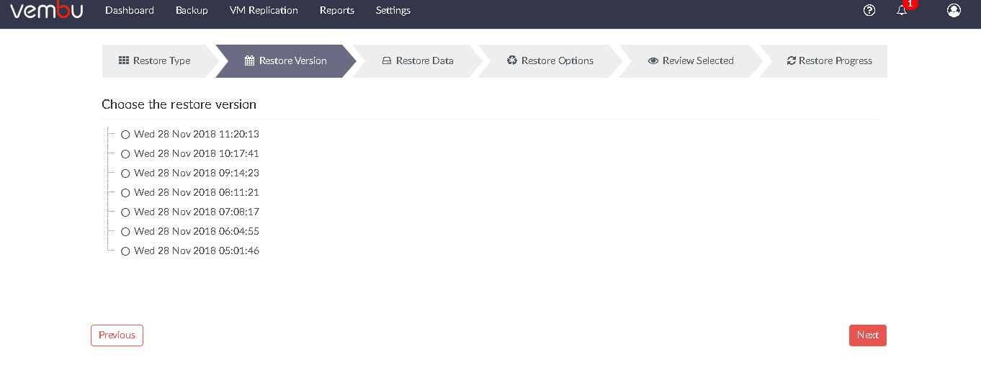
Task: Select version Wed 28 Nov 2018 06:04:55
Action: (x=125, y=232)
